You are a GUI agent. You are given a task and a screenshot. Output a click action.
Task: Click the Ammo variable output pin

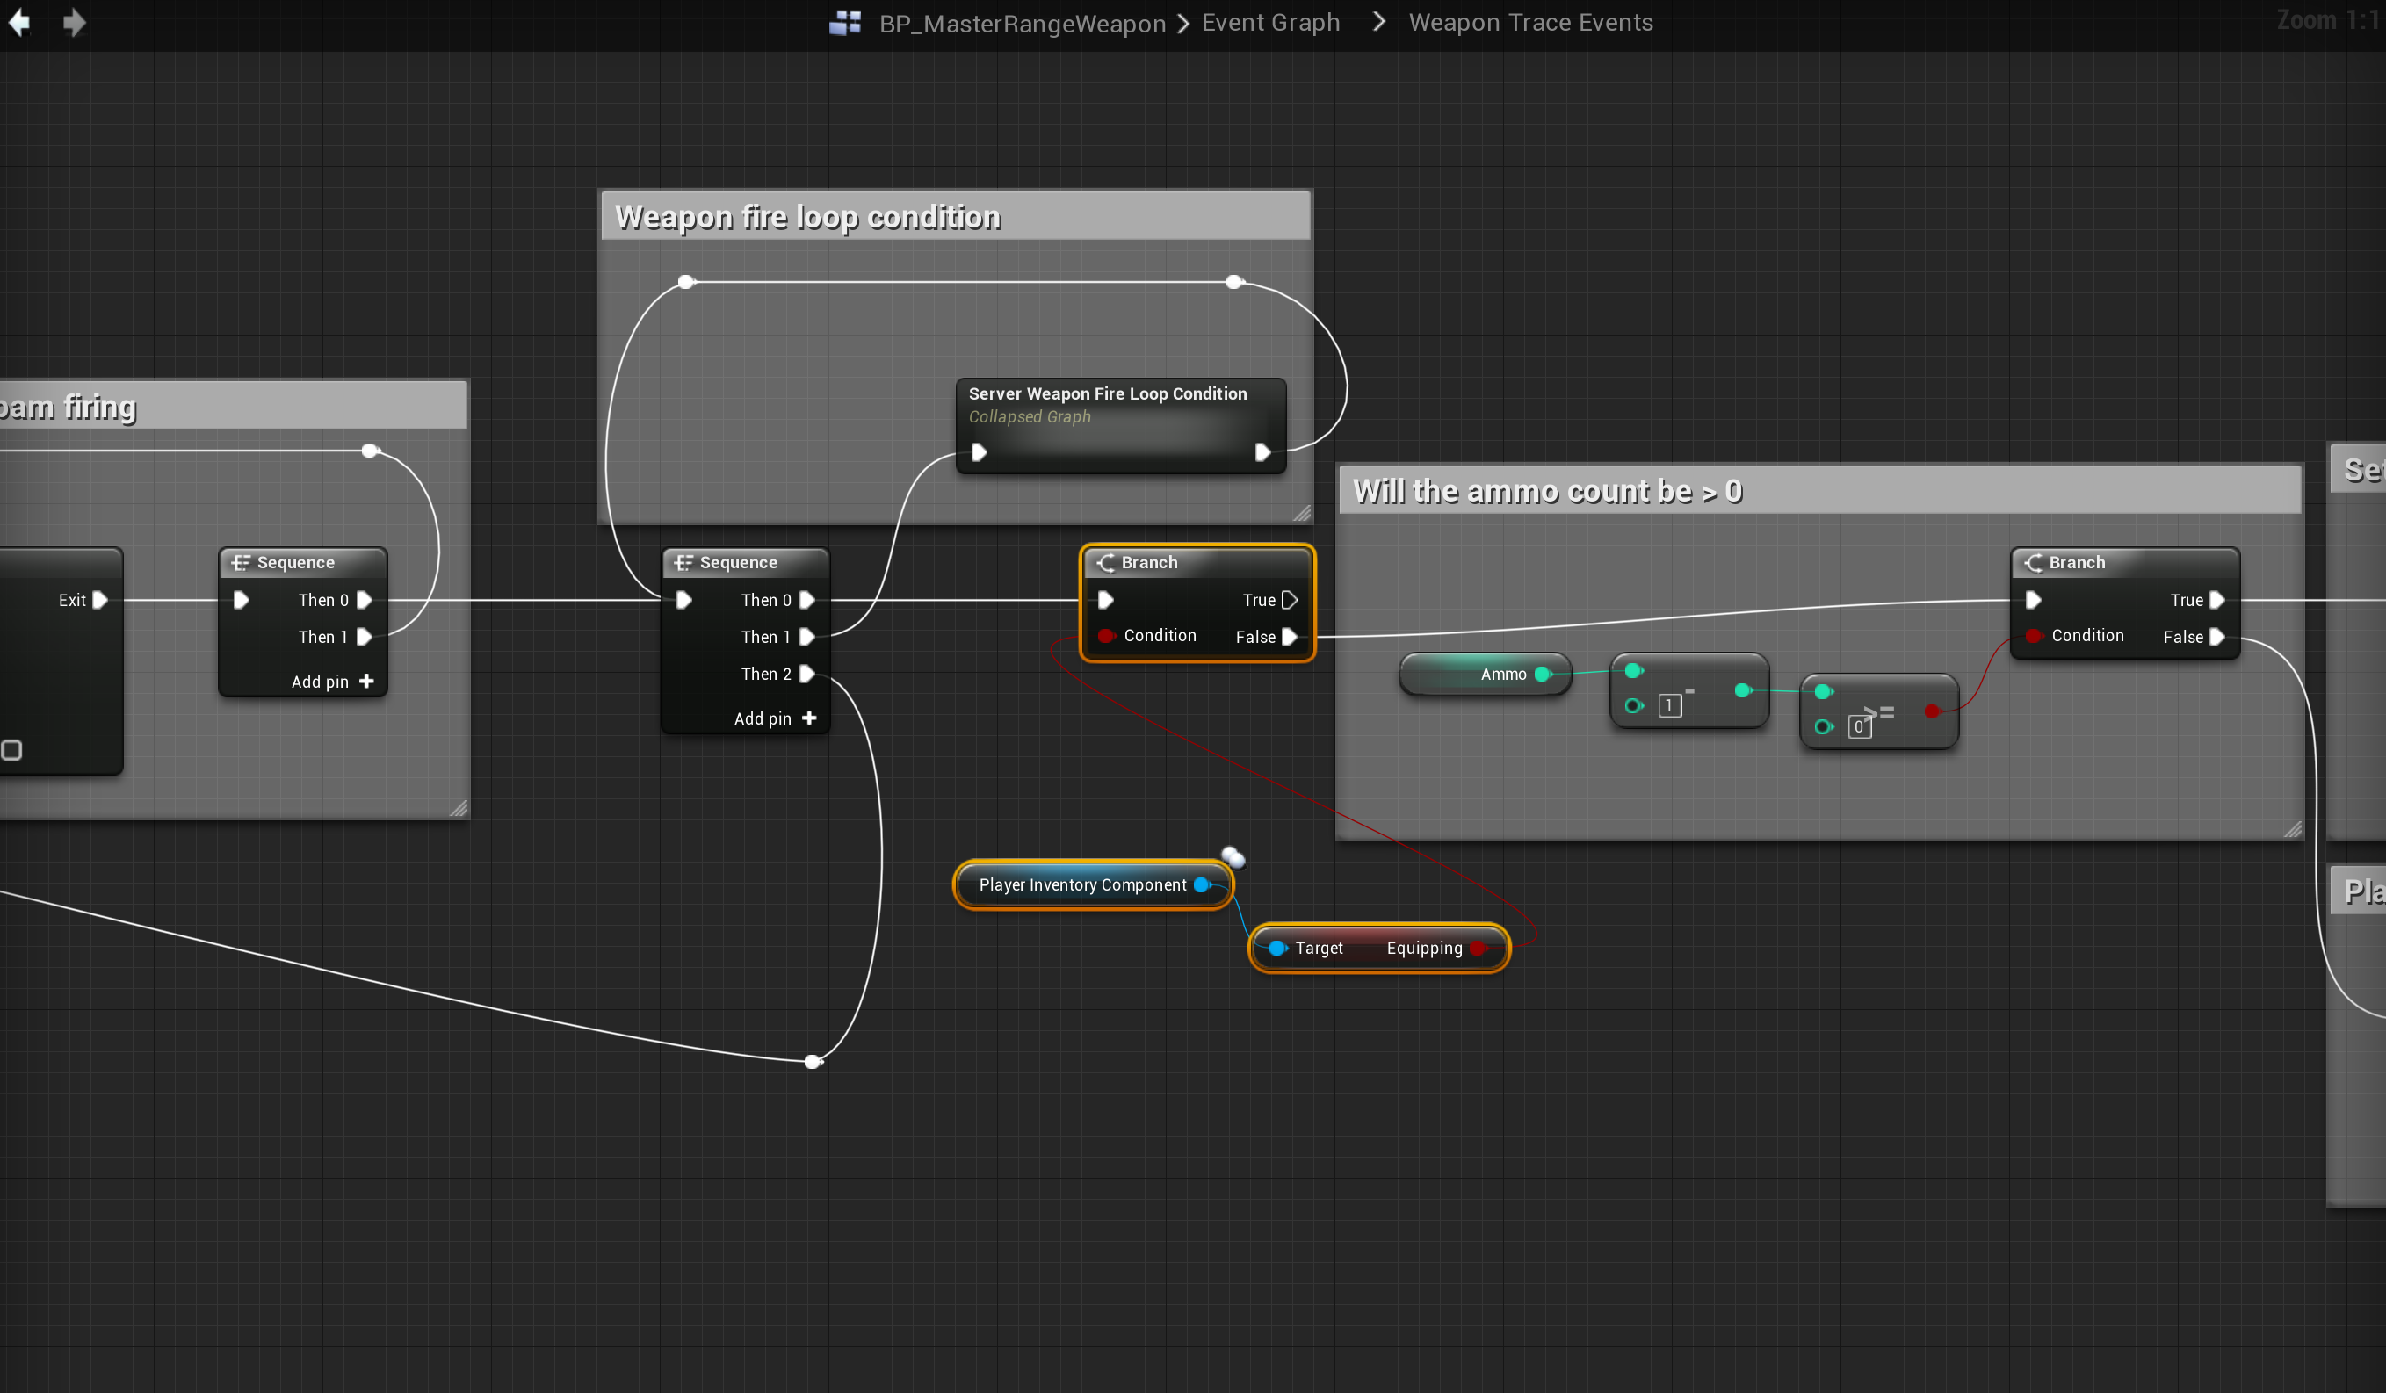tap(1543, 674)
